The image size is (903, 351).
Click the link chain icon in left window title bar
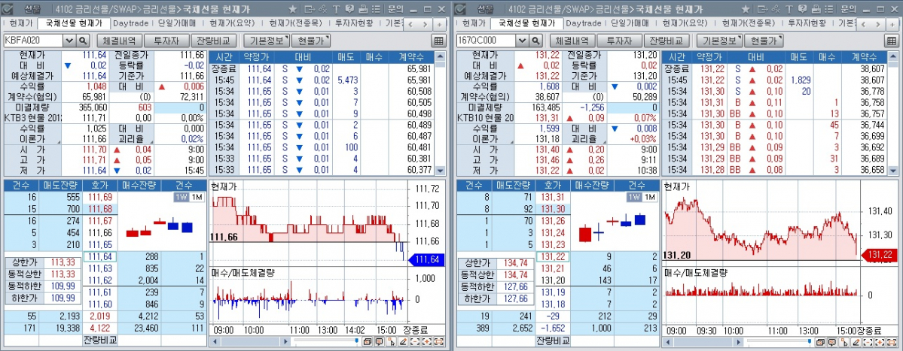pos(322,9)
